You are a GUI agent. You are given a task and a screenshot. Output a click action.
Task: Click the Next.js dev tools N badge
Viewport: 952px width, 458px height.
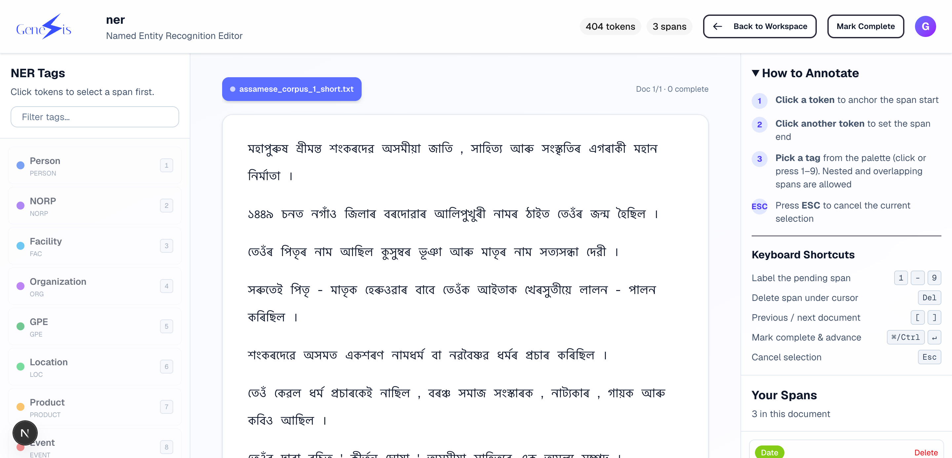pos(25,433)
